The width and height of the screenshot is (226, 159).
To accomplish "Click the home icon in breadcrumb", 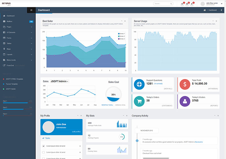I will coord(205,10).
